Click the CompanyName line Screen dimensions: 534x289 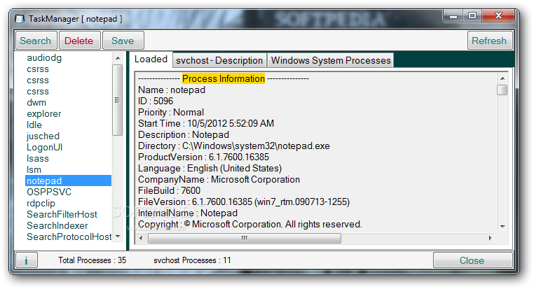tap(219, 180)
